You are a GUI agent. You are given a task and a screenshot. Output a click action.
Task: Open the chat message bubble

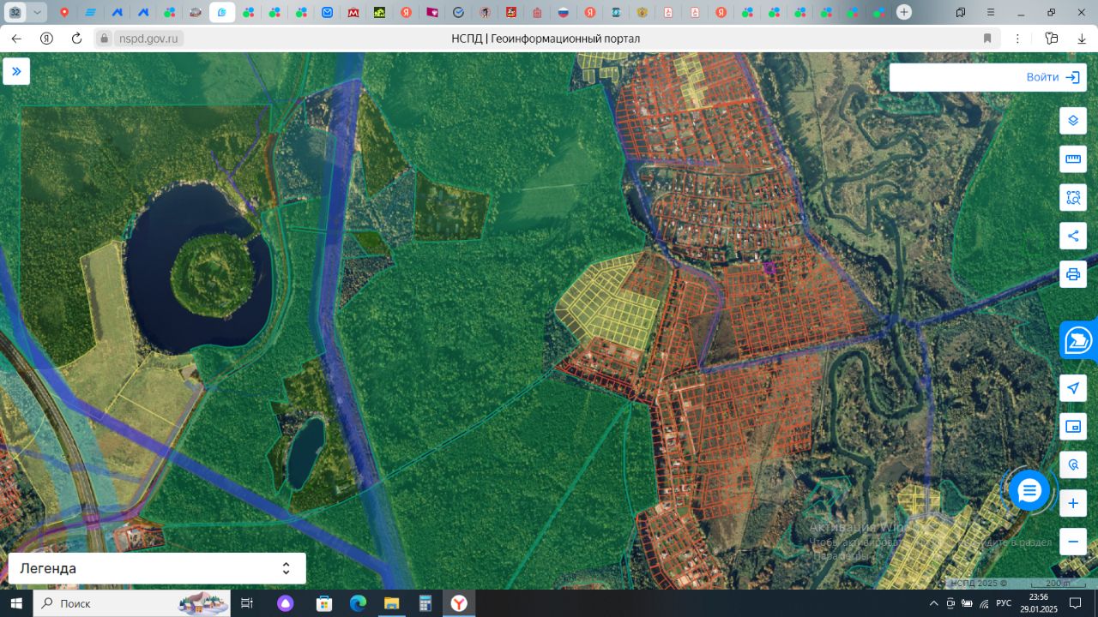click(1029, 491)
